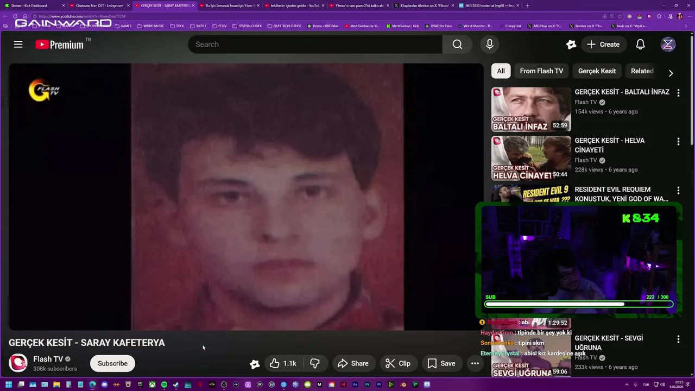Open Calculator from the taskbar
695x391 pixels.
(68, 384)
